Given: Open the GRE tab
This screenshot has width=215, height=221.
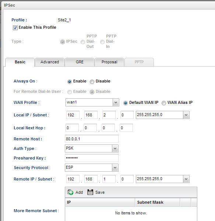Looking at the screenshot, I should [x=80, y=62].
